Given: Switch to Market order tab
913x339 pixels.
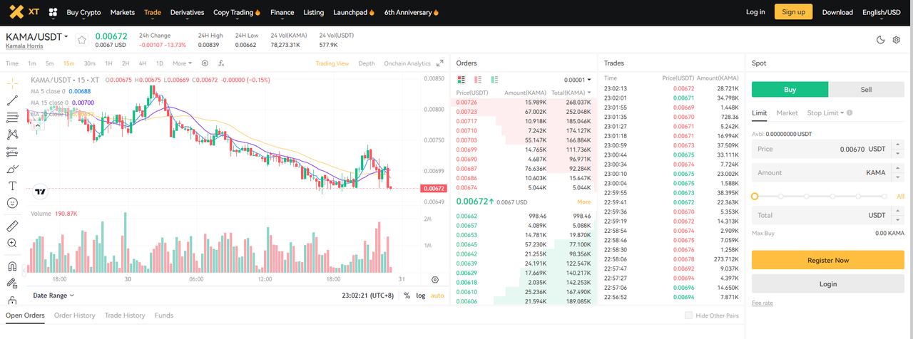Looking at the screenshot, I should click(787, 113).
